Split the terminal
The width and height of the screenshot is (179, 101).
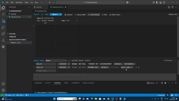(x=162, y=83)
